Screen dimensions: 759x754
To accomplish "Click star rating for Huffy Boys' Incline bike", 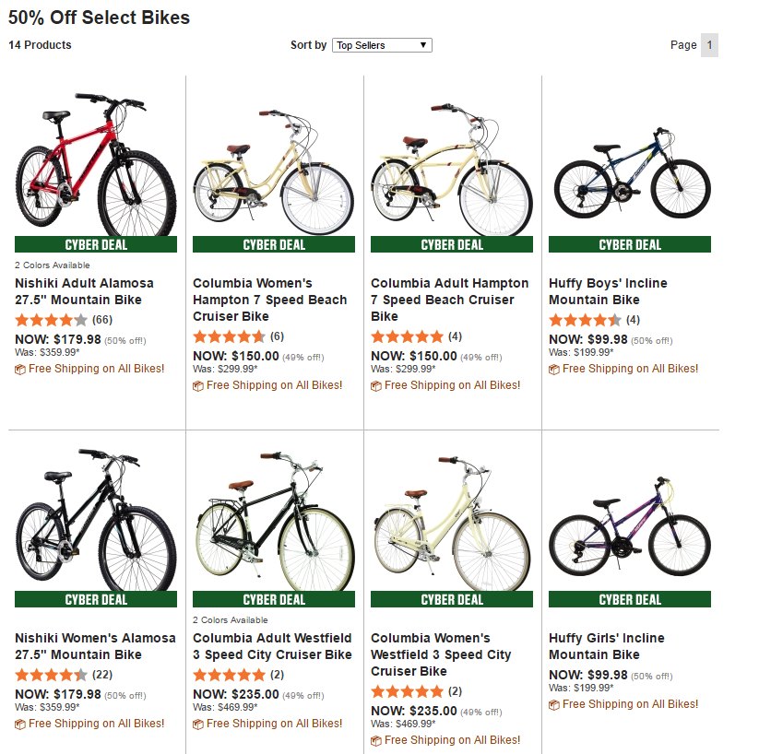I will point(585,320).
